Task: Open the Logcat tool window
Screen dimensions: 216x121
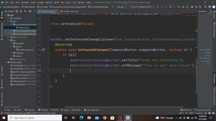Action: pyautogui.click(x=65, y=110)
